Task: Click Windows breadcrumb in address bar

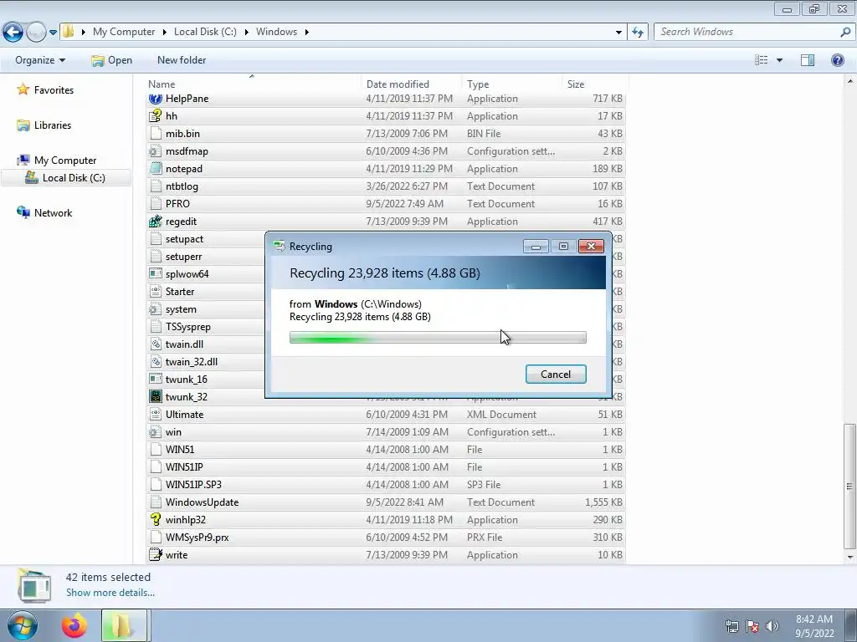Action: (276, 32)
